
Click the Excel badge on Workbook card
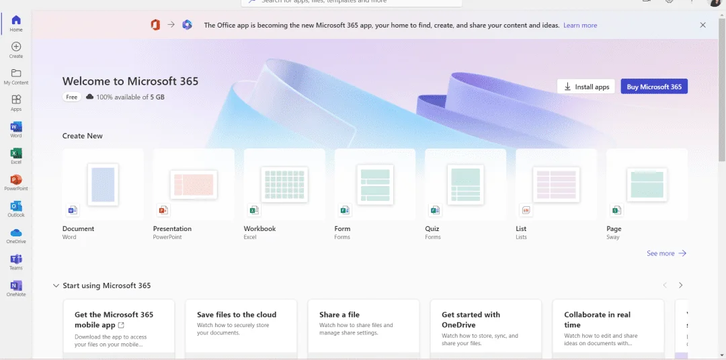(253, 210)
